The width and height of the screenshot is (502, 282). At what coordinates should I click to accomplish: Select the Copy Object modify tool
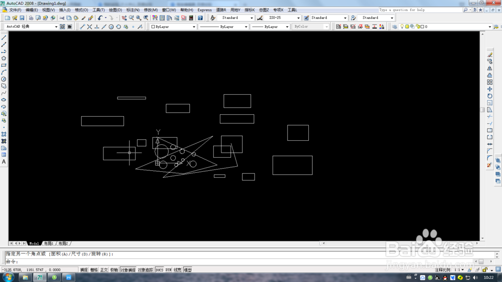pos(490,61)
